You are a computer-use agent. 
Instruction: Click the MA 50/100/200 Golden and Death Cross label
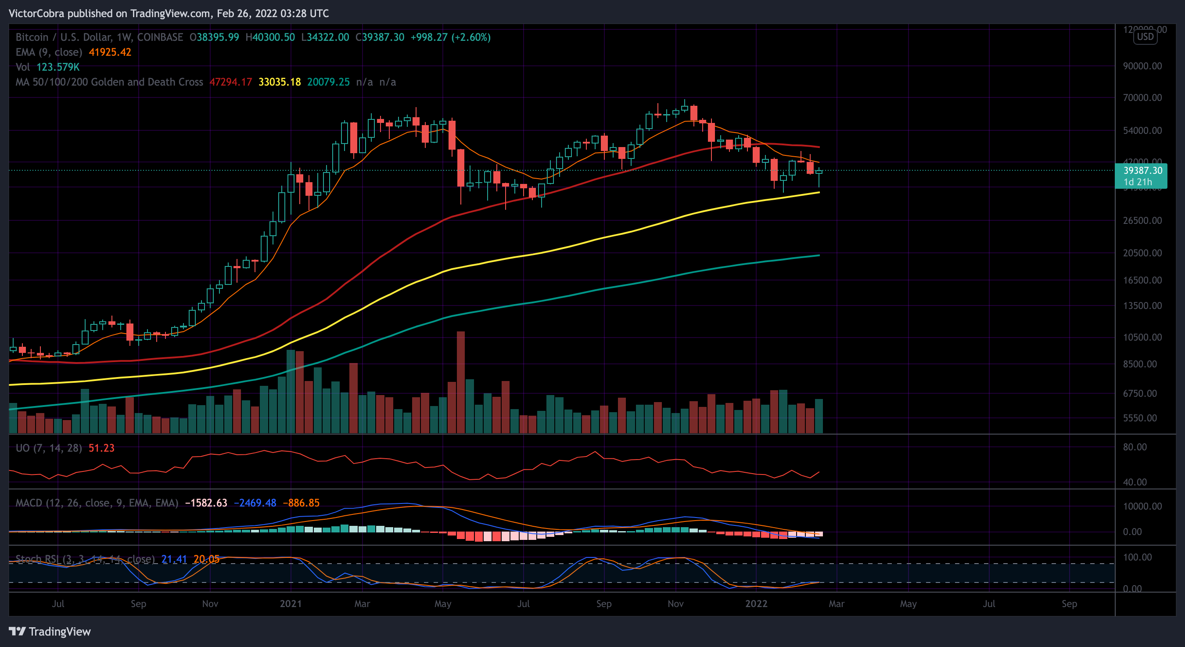point(109,82)
